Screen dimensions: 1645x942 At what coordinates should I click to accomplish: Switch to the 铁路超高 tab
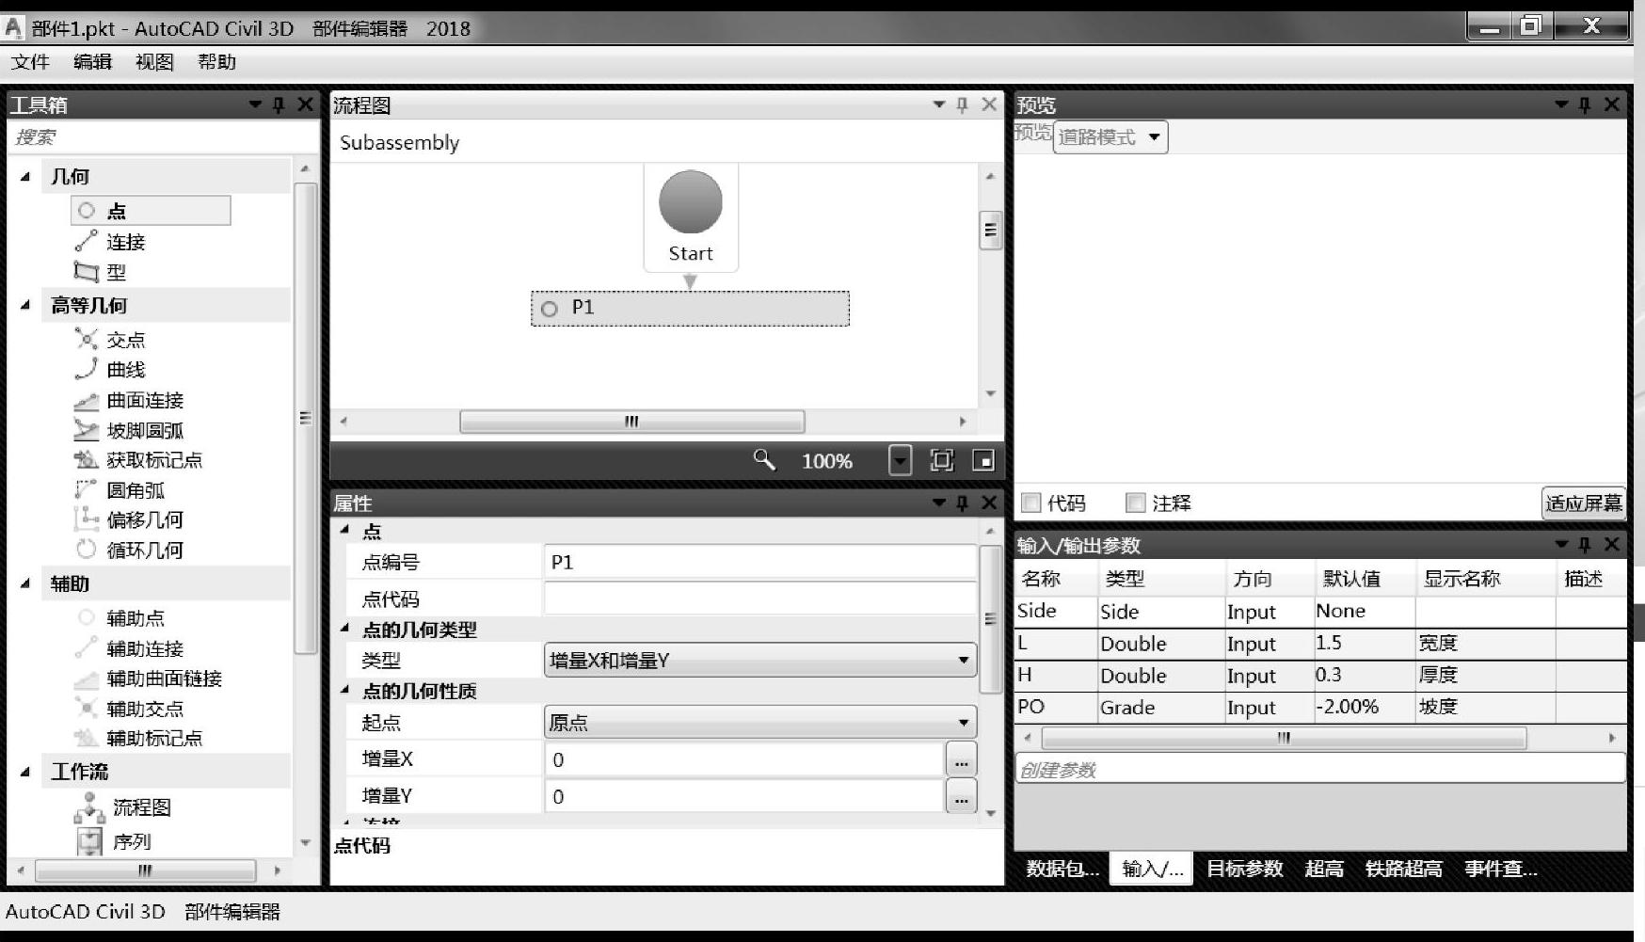point(1403,869)
